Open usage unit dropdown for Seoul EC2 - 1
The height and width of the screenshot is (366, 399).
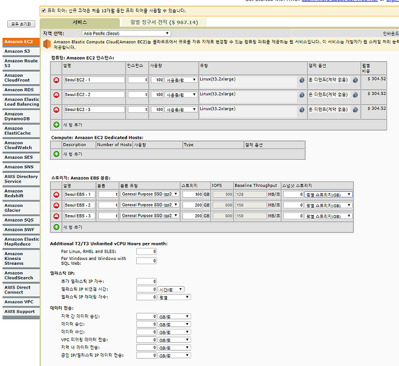(x=181, y=80)
